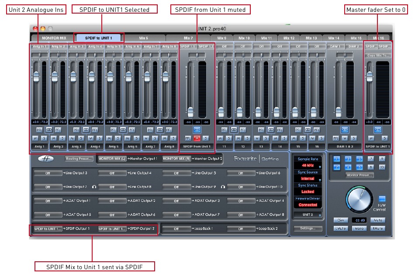The height and width of the screenshot is (274, 415).
Task: Click the Monitor Preset button
Action: (x=359, y=175)
